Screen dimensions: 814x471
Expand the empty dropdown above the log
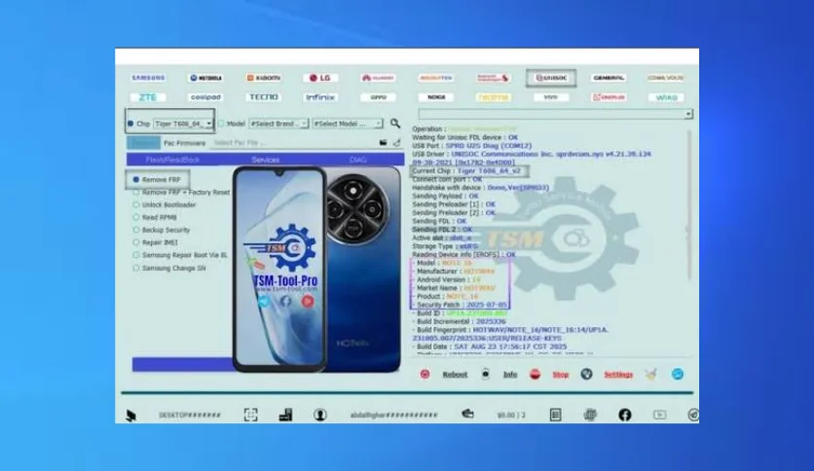[x=555, y=114]
